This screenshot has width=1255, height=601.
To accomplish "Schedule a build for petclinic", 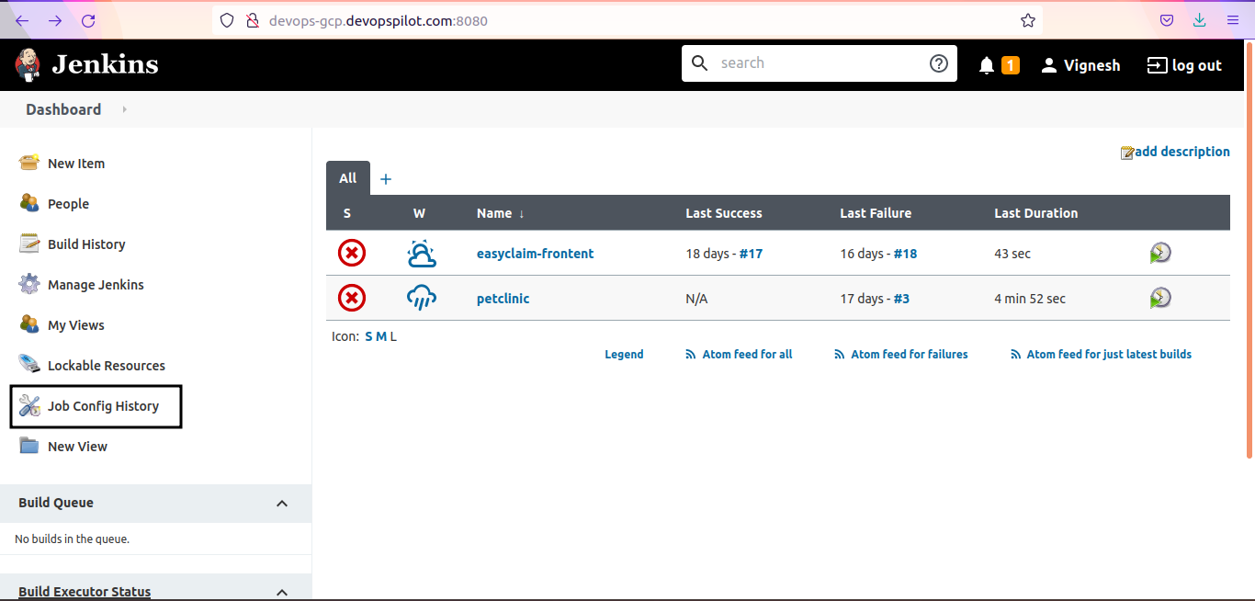I will 1160,298.
